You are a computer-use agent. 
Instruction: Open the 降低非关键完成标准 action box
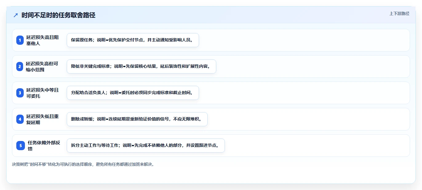[x=141, y=66]
